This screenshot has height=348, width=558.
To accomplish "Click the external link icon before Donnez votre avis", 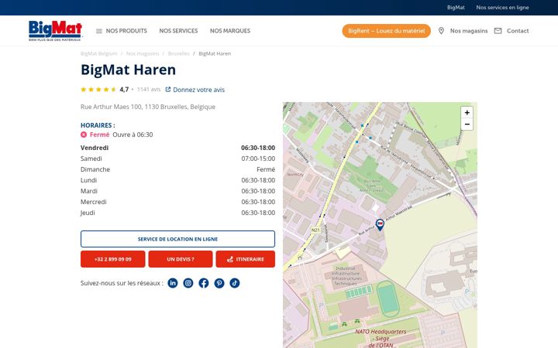I will coord(168,90).
